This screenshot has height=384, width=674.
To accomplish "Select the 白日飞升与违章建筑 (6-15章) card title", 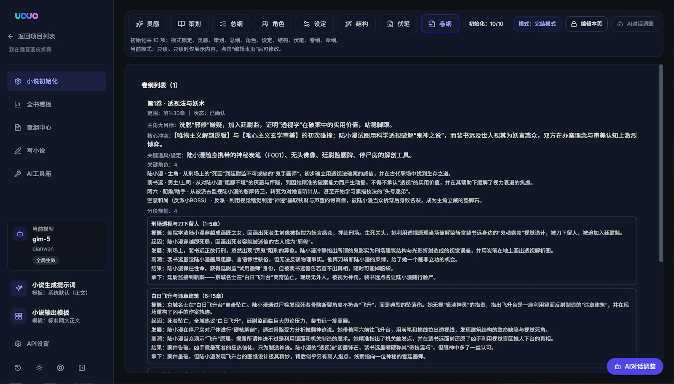I will point(187,296).
